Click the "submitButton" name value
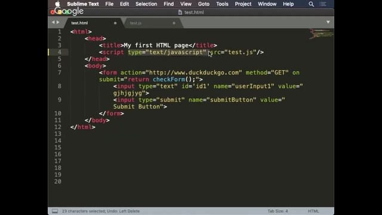The image size is (382, 215). click(x=232, y=100)
